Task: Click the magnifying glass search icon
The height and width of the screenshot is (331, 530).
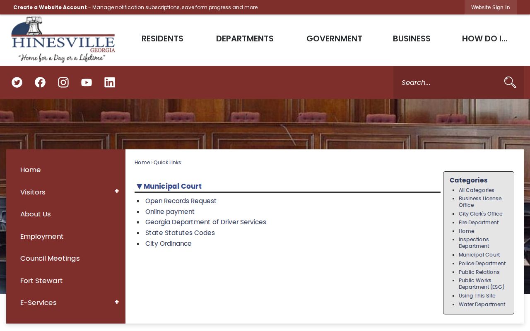Action: [x=510, y=82]
